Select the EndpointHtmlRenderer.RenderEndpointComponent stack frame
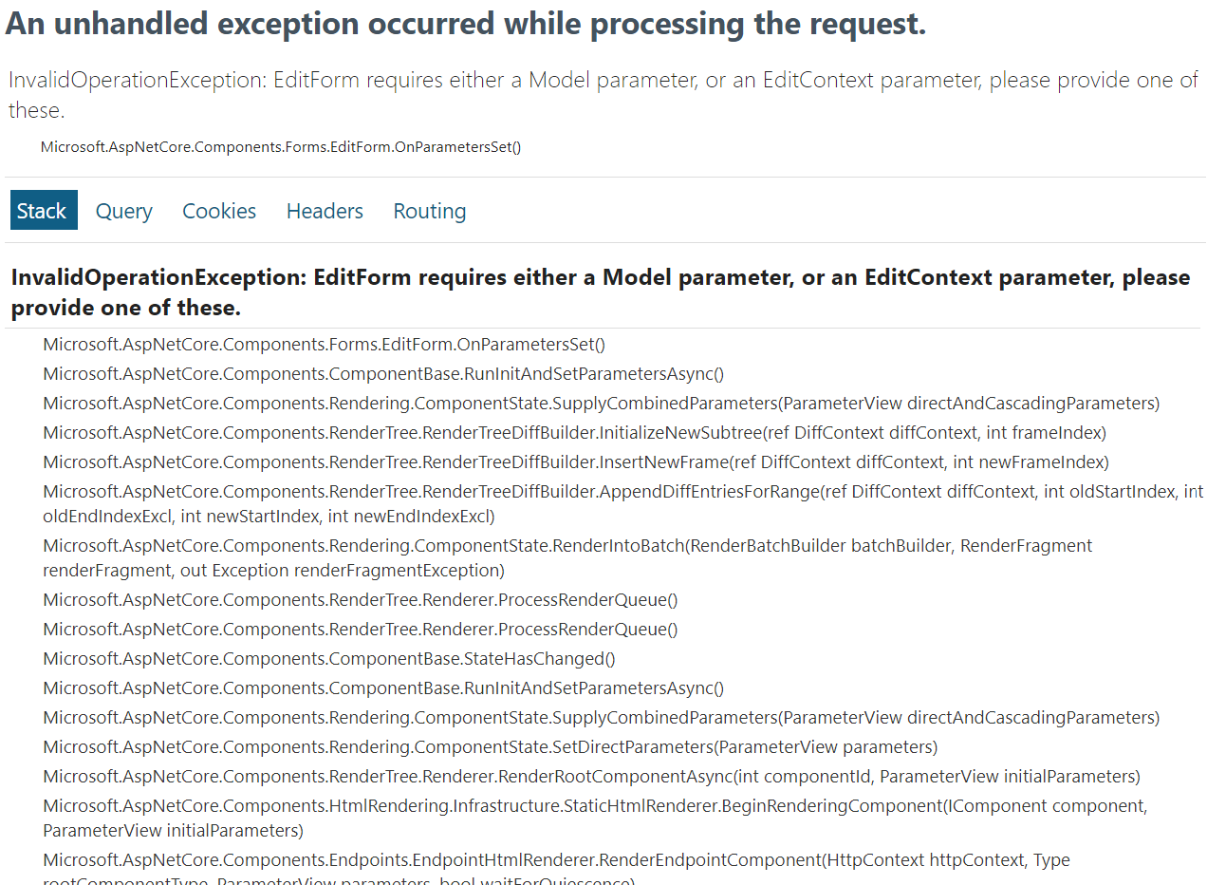The height and width of the screenshot is (885, 1207). (x=556, y=861)
